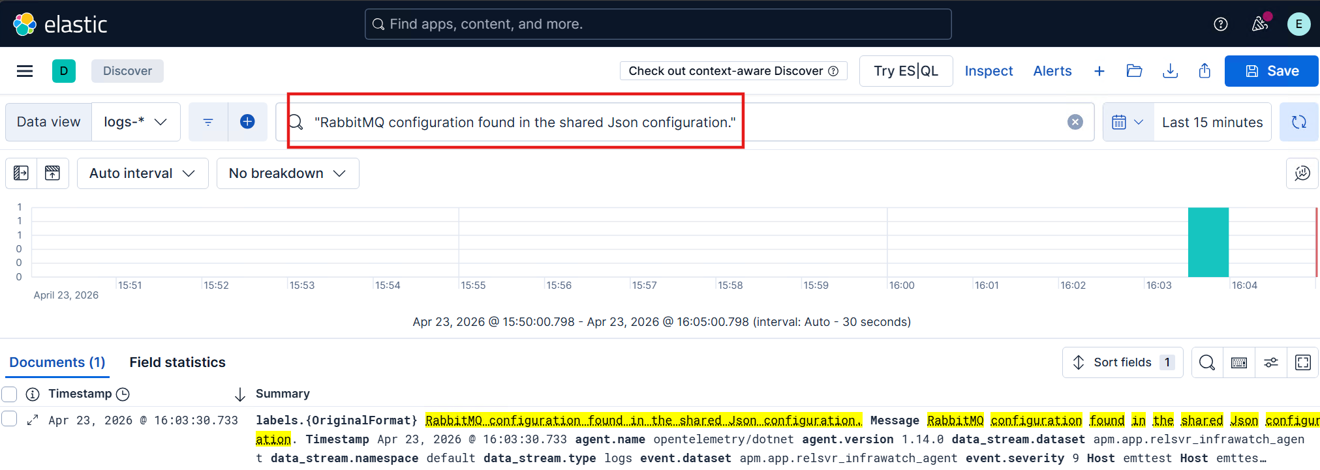
Task: Click the Elastic logo
Action: click(x=59, y=24)
